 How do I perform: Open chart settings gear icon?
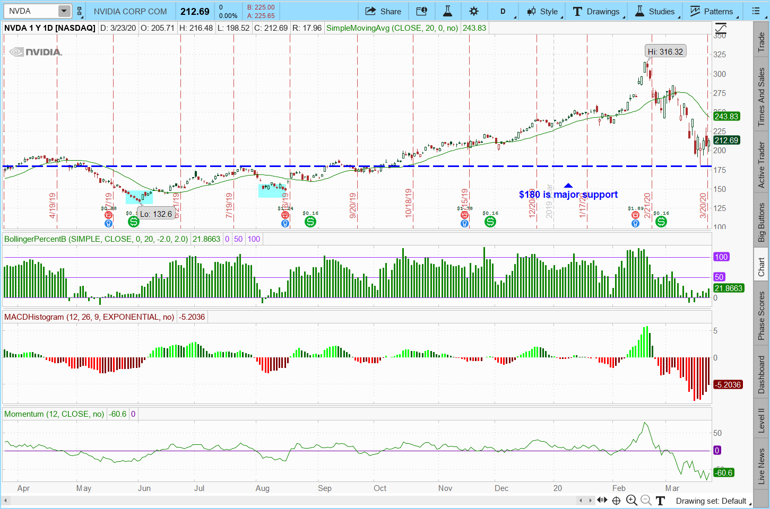[x=474, y=11]
